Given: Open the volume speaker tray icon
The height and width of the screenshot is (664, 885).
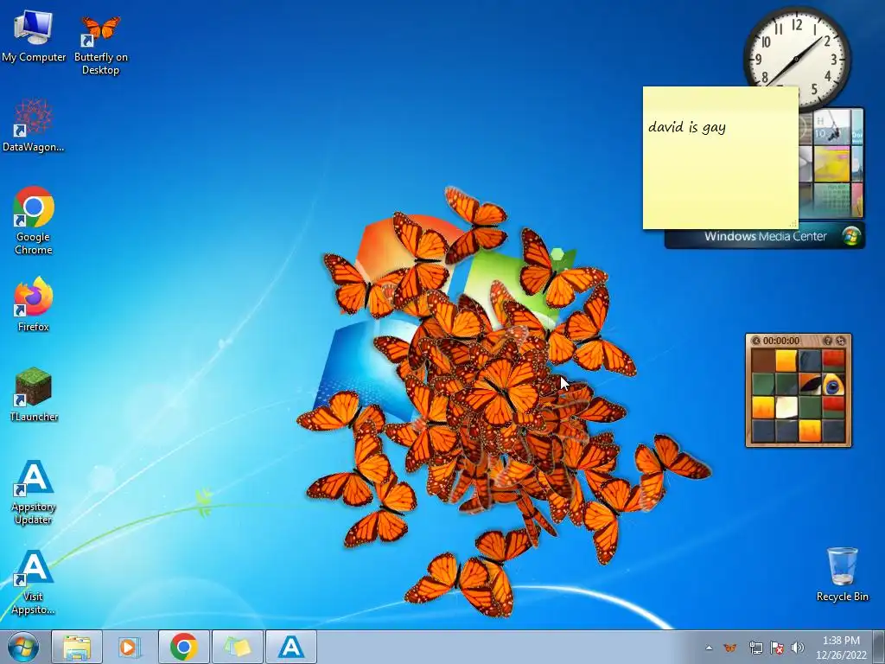Looking at the screenshot, I should click(x=798, y=648).
